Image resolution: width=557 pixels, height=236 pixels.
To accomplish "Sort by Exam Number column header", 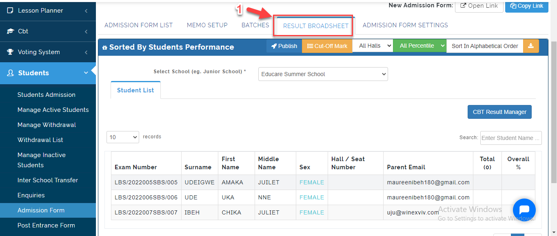I will click(x=146, y=163).
